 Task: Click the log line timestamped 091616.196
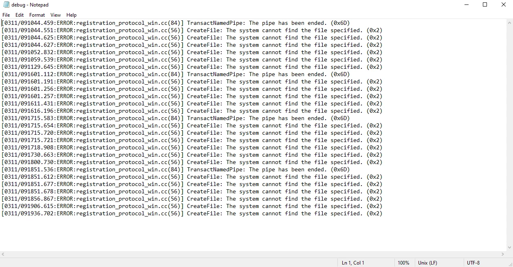(x=192, y=111)
